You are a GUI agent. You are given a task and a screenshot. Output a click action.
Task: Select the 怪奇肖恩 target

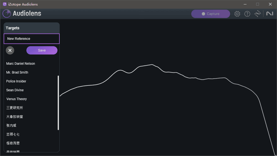[x=13, y=143]
